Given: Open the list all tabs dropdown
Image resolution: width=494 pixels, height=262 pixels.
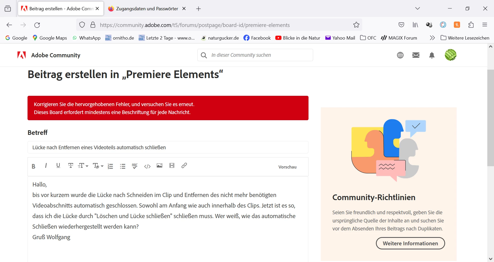Looking at the screenshot, I should [x=418, y=8].
